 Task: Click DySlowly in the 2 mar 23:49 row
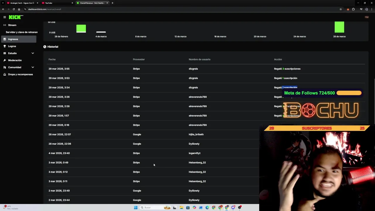pos(194,190)
